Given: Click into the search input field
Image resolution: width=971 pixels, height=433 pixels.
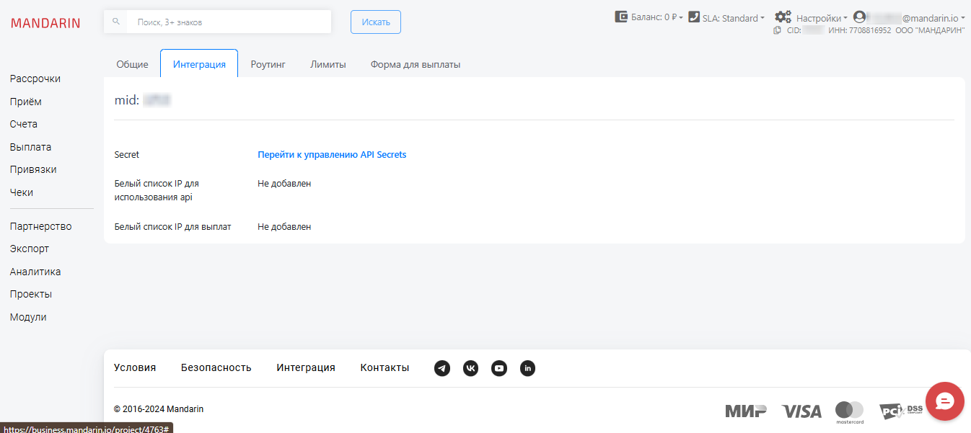Looking at the screenshot, I should [229, 22].
